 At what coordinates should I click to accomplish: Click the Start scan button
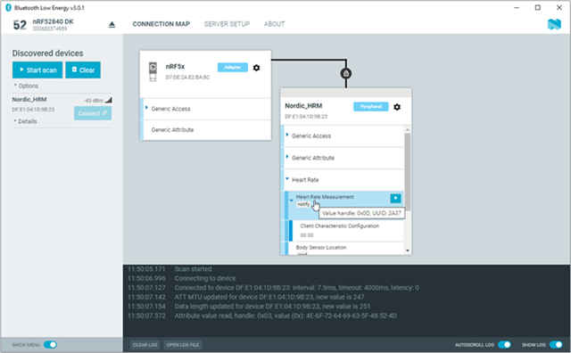click(x=37, y=70)
